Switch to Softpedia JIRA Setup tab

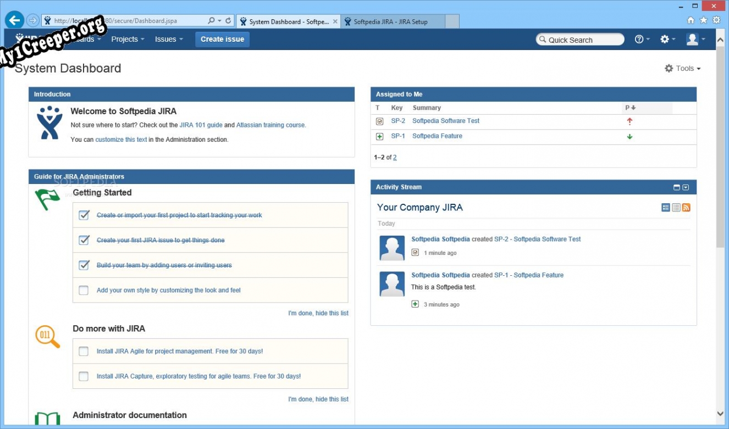(390, 22)
